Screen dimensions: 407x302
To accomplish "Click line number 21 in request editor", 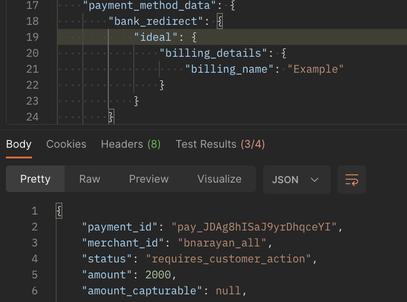I will [33, 69].
